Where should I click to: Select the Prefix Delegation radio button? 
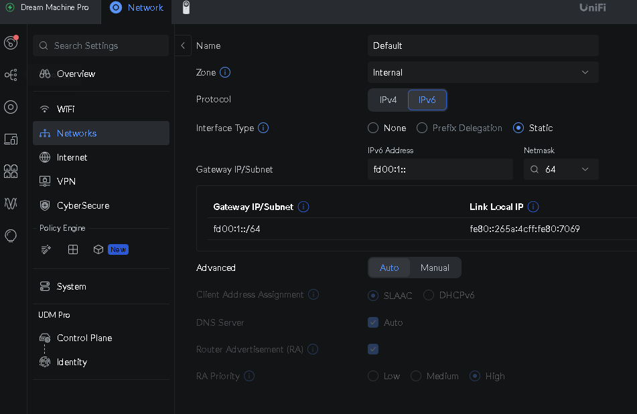click(x=422, y=128)
